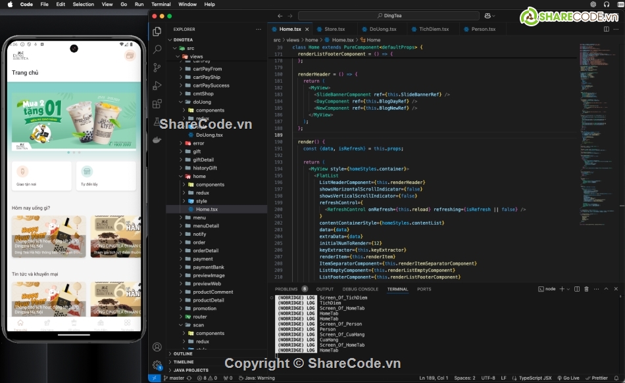Open the Selection menu in macOS menu bar

point(84,5)
